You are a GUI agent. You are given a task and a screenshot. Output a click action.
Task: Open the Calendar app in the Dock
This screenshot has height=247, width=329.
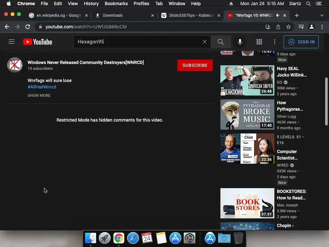tap(147, 238)
